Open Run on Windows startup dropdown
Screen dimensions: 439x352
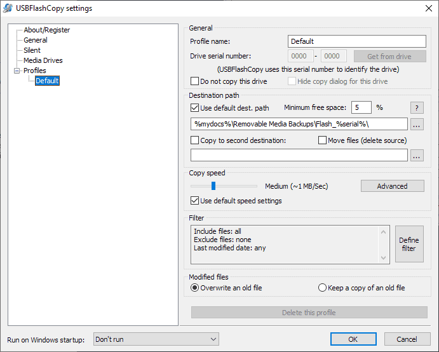(156, 339)
